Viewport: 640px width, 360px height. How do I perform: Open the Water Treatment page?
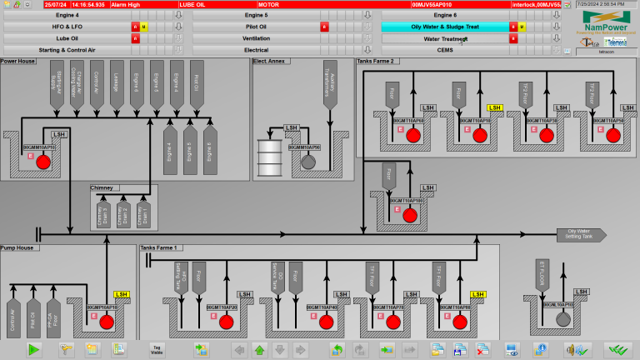[445, 38]
